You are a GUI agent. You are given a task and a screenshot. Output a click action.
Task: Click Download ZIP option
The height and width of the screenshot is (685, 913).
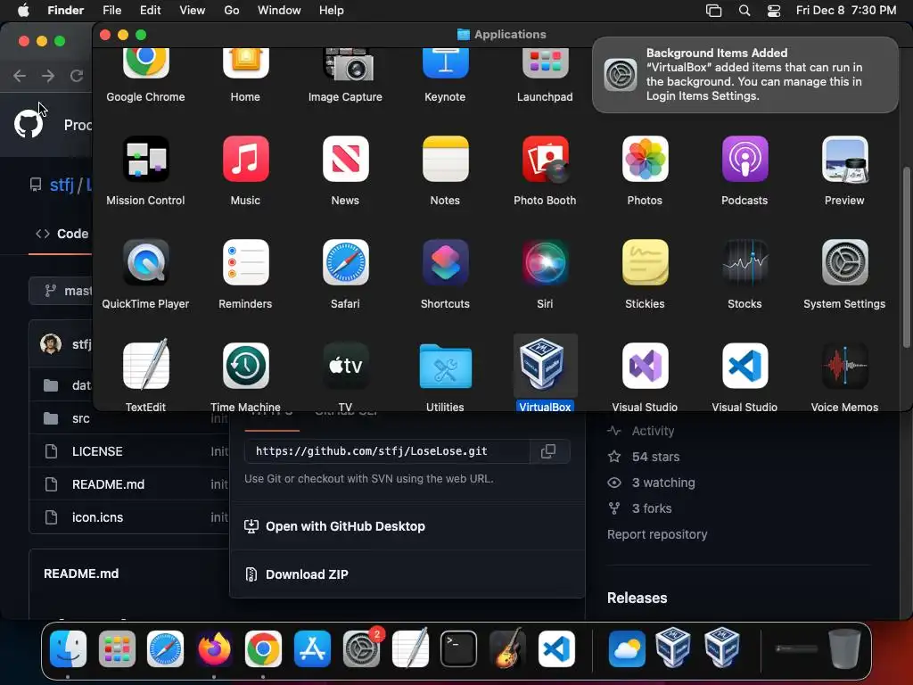pos(307,574)
